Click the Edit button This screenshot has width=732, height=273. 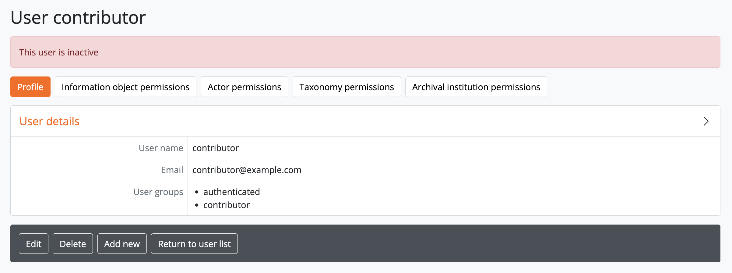click(x=33, y=244)
